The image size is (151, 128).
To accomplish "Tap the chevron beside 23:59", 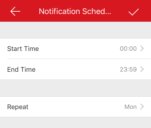I will point(142,69).
